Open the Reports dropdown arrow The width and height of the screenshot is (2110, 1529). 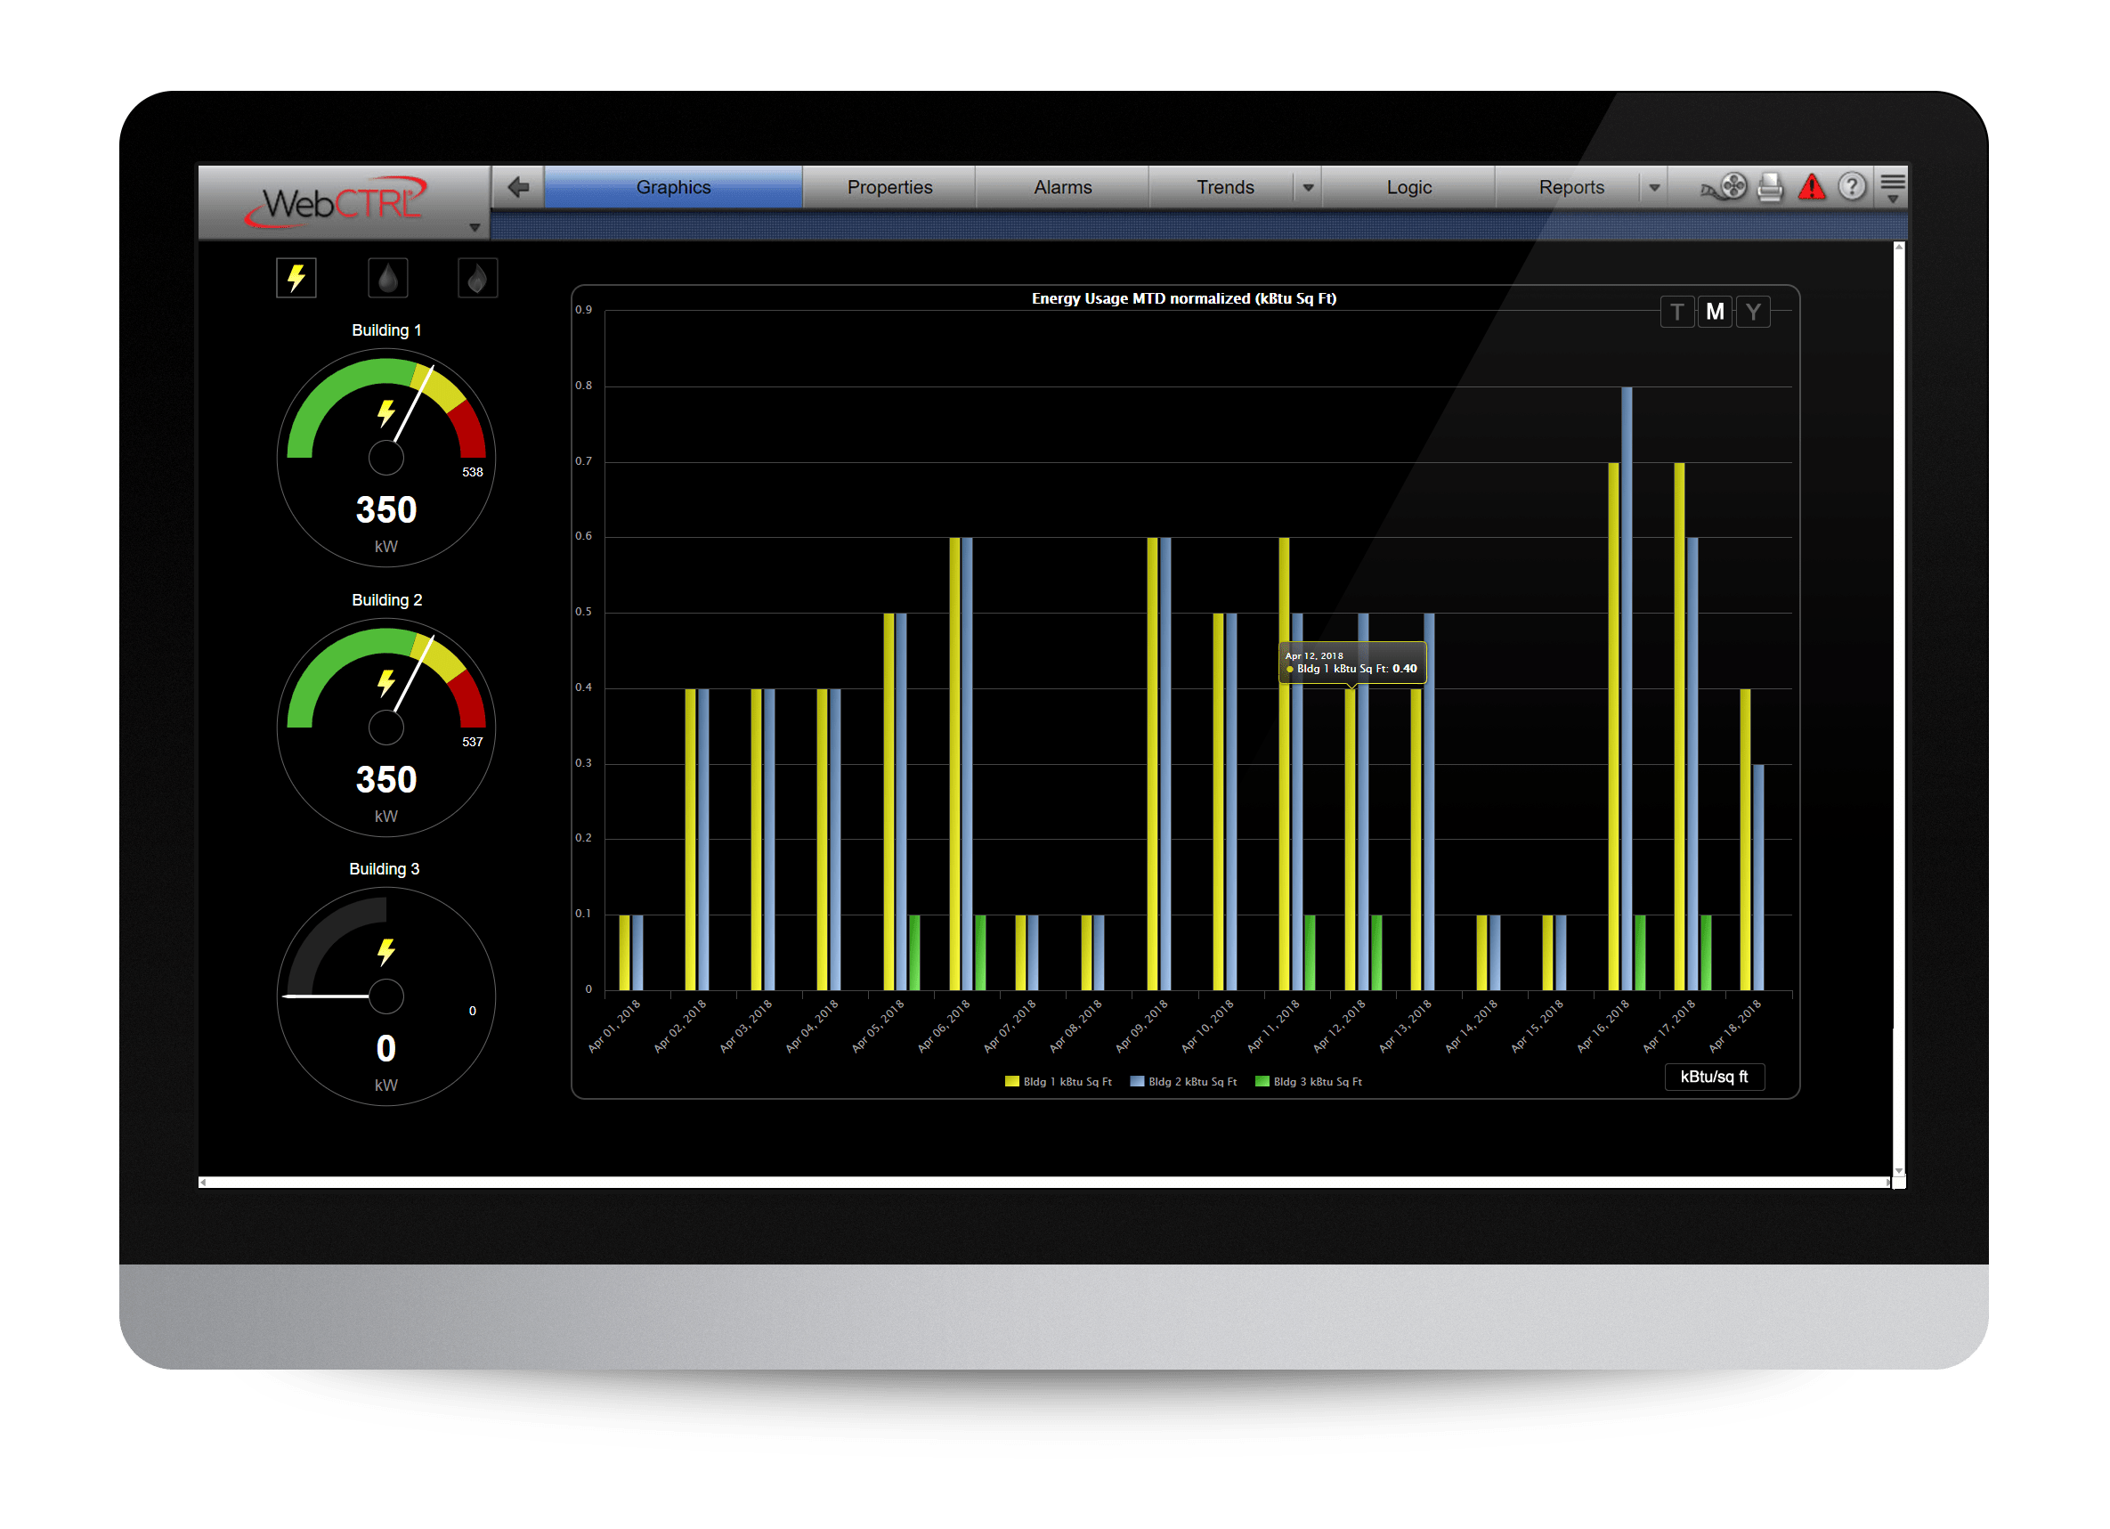point(1654,186)
